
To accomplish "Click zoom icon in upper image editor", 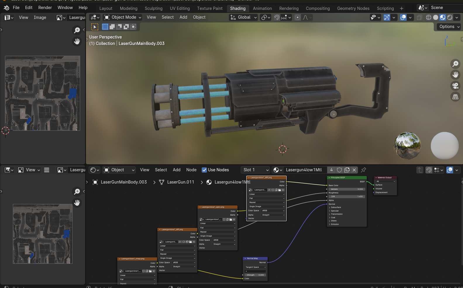I will pyautogui.click(x=77, y=30).
